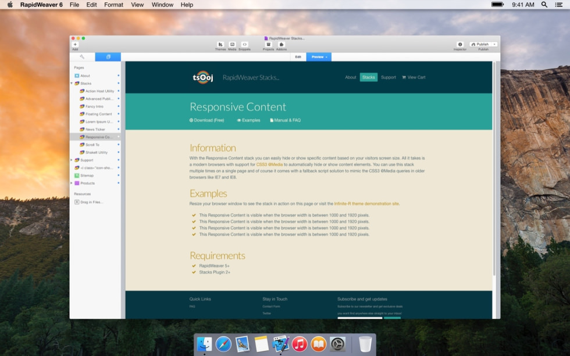Launch Safari from the Dock
This screenshot has height=356, width=570.
pos(223,344)
